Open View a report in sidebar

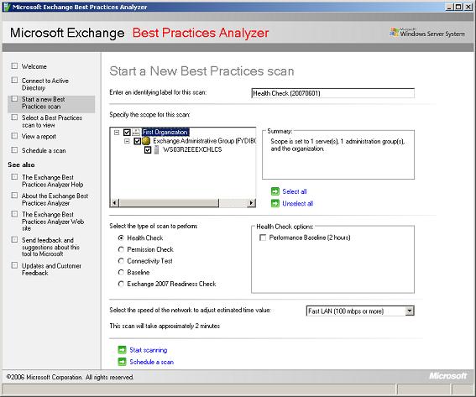39,136
